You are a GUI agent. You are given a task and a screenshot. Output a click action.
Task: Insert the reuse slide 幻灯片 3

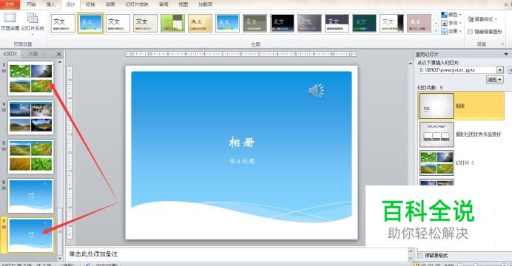[448, 163]
